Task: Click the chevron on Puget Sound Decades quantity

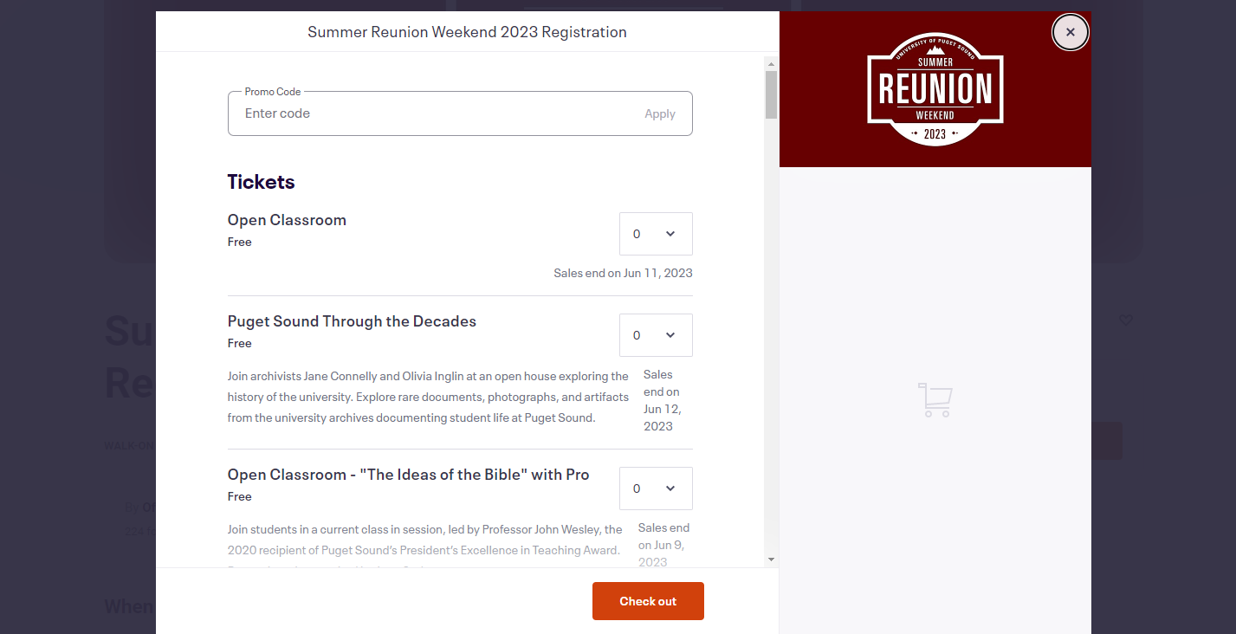Action: click(x=670, y=335)
